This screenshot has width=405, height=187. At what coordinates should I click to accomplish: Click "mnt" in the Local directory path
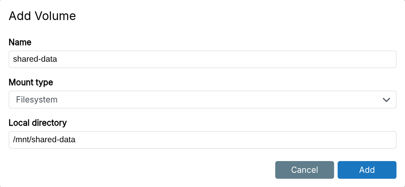(22, 140)
